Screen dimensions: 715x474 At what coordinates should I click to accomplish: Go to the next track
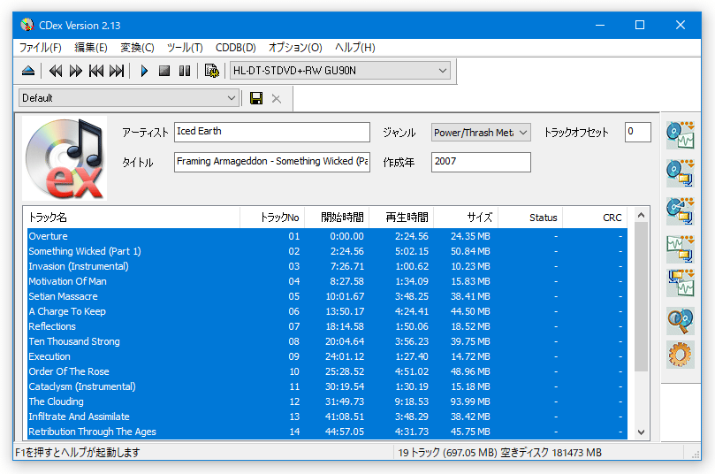[117, 71]
